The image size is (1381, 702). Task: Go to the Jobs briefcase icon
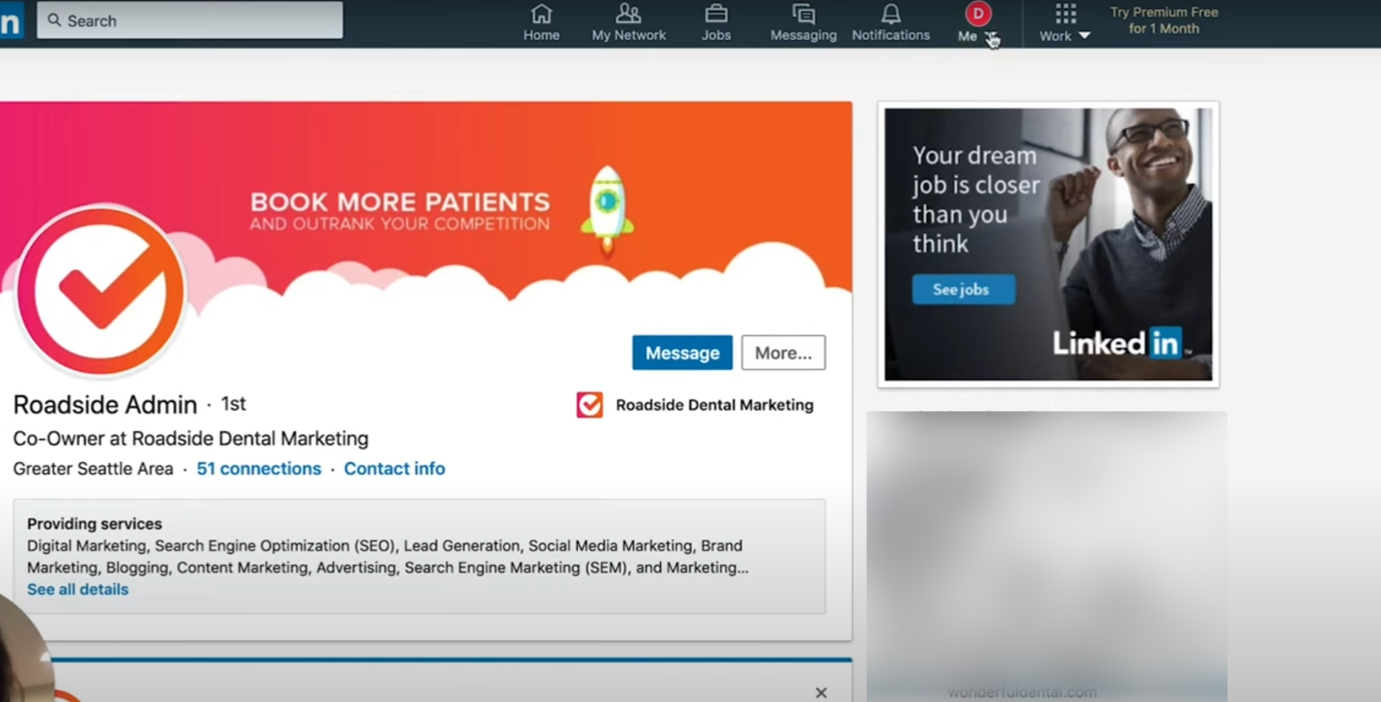(x=716, y=14)
